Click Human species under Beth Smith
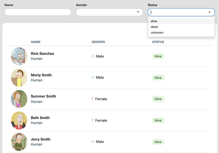 [36, 123]
